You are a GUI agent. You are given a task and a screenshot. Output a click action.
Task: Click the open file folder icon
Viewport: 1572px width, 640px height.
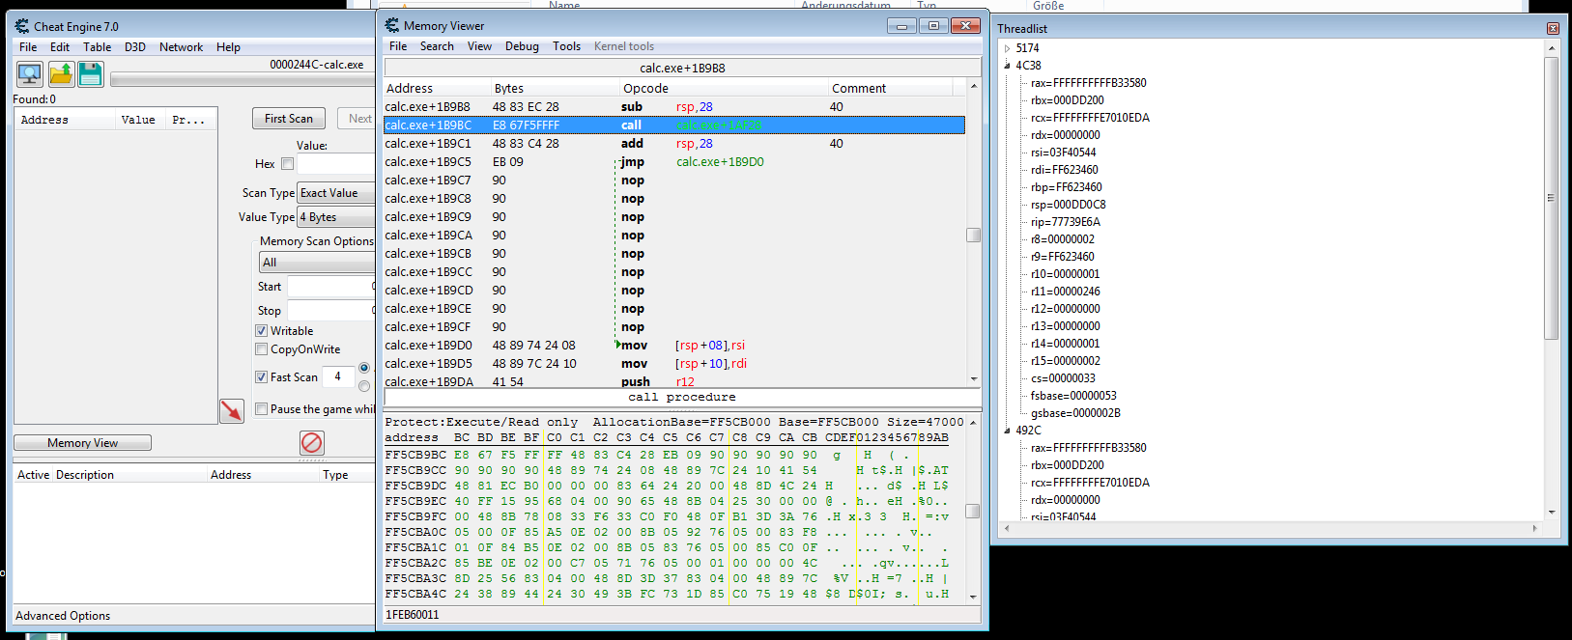point(61,73)
